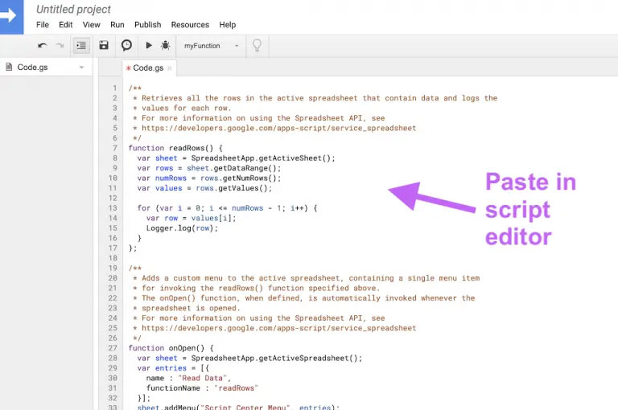Open the Help menu

point(228,24)
